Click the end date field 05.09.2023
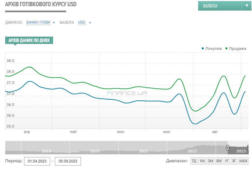Image resolution: width=252 pixels, height=169 pixels. tap(68, 161)
